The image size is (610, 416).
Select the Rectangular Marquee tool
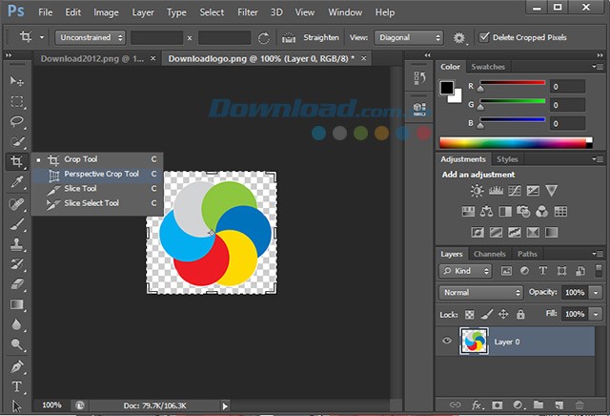17,101
